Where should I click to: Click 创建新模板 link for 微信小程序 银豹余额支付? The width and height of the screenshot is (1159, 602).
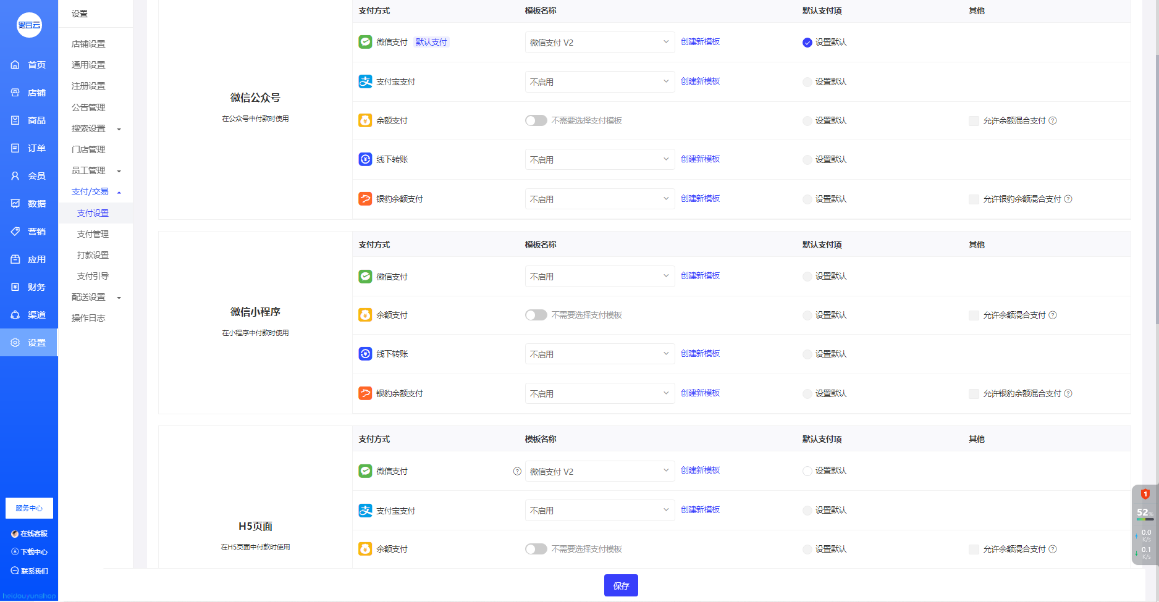pyautogui.click(x=700, y=393)
